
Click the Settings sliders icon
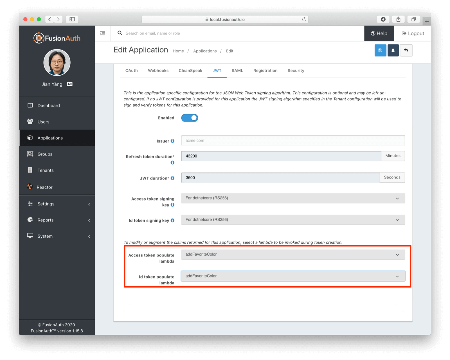(30, 204)
